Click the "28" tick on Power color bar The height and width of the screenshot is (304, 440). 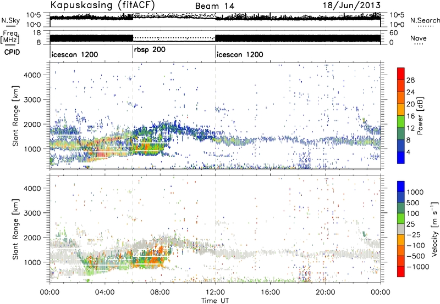point(410,80)
